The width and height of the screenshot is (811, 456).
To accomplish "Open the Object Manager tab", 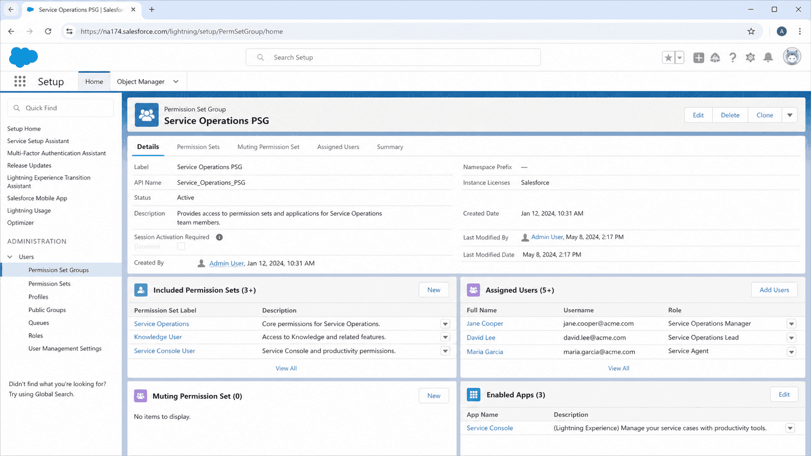I will tap(141, 81).
